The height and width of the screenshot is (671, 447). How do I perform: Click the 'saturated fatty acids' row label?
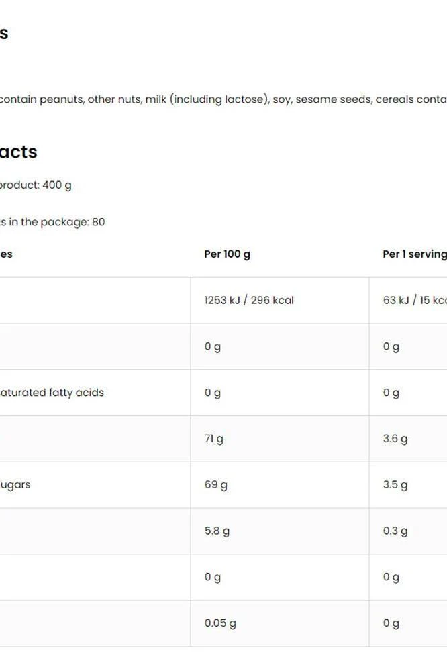(x=52, y=393)
